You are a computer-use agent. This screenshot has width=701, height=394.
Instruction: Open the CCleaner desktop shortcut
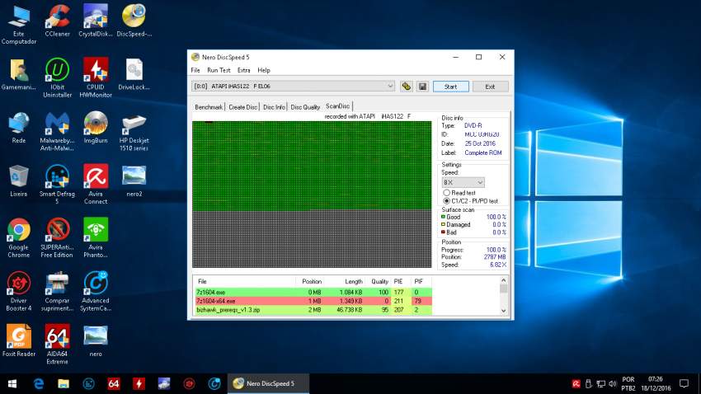57,21
